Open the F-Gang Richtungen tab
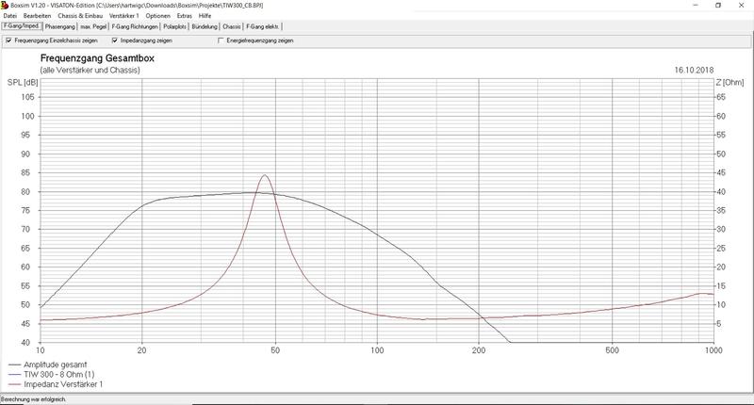This screenshot has width=754, height=405. [x=139, y=27]
